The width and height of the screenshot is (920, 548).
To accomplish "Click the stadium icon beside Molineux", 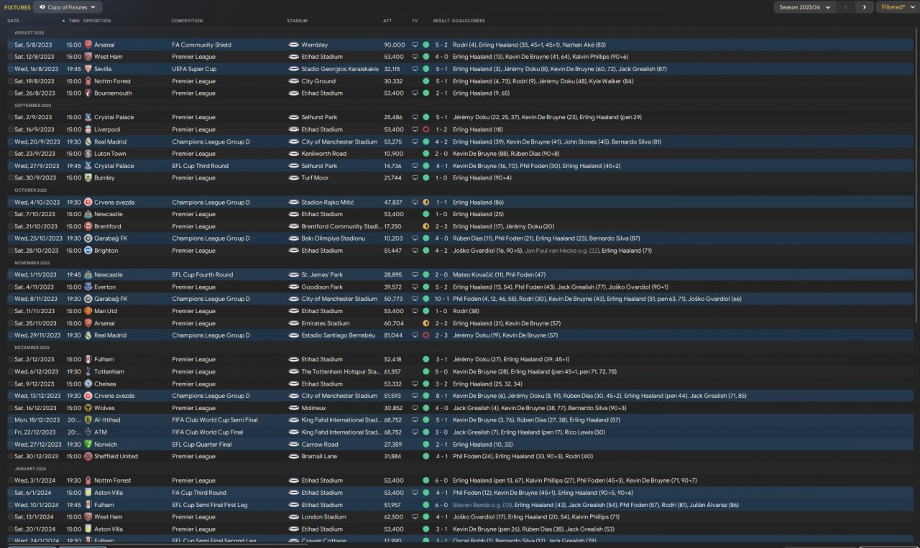I will [x=293, y=408].
